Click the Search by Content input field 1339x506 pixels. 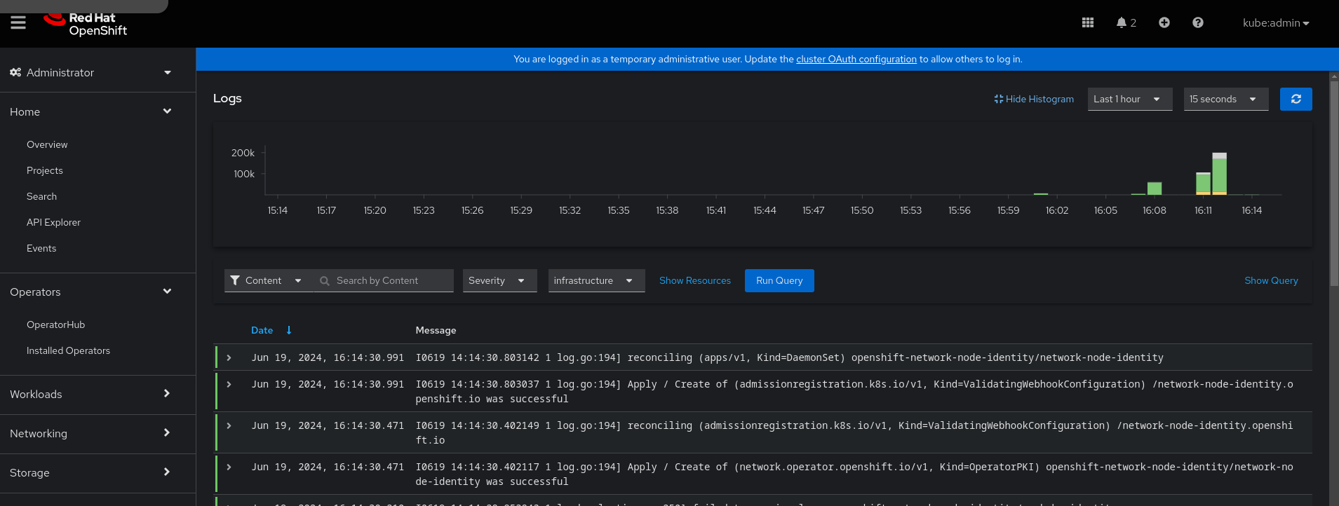click(390, 281)
